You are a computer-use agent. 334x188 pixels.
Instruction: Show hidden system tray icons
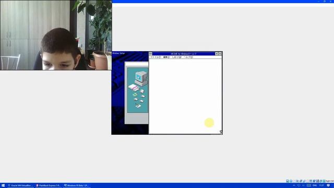tap(294, 185)
